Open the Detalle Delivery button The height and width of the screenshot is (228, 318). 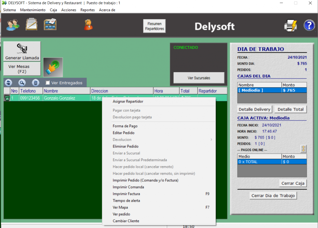(x=255, y=109)
